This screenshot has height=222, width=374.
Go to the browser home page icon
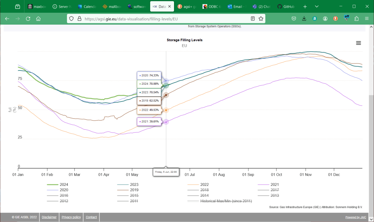point(38,19)
